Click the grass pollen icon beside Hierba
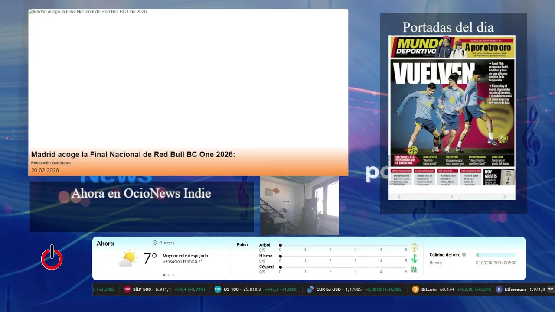 (414, 259)
